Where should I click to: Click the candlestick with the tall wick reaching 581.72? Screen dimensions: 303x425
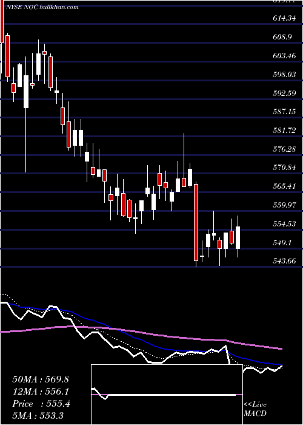pos(184,182)
